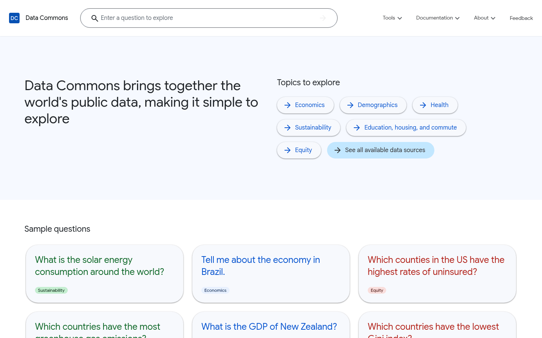Viewport: 542px width, 338px height.
Task: Select the arrow icon on the Health chip
Action: pos(423,105)
